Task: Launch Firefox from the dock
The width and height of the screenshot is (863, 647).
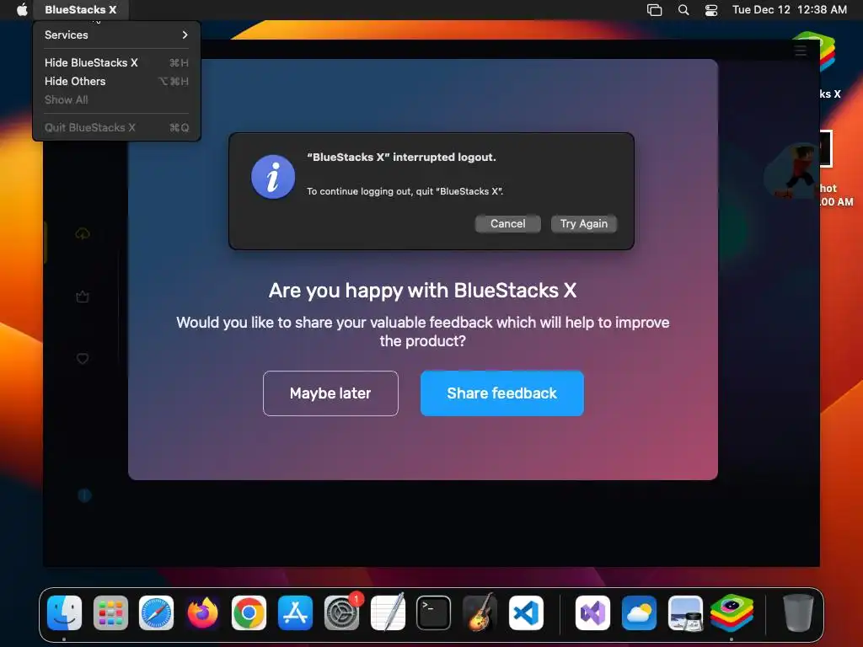Action: (202, 612)
